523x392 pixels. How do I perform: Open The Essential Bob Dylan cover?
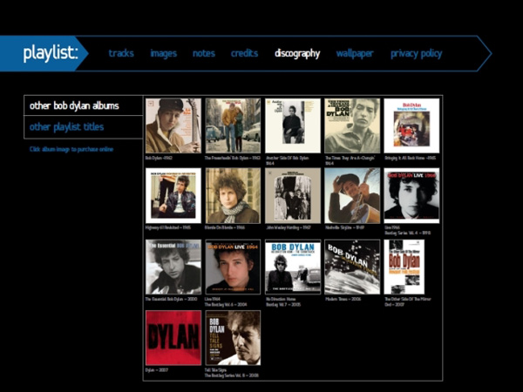pyautogui.click(x=173, y=267)
